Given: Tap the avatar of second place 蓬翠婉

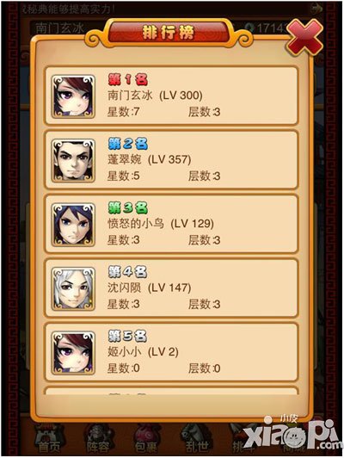Looking at the screenshot, I should tap(73, 161).
